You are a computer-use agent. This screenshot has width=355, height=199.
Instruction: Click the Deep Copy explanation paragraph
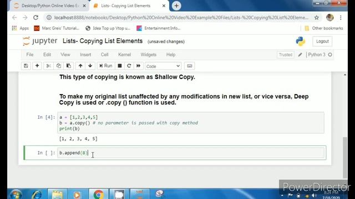click(184, 99)
